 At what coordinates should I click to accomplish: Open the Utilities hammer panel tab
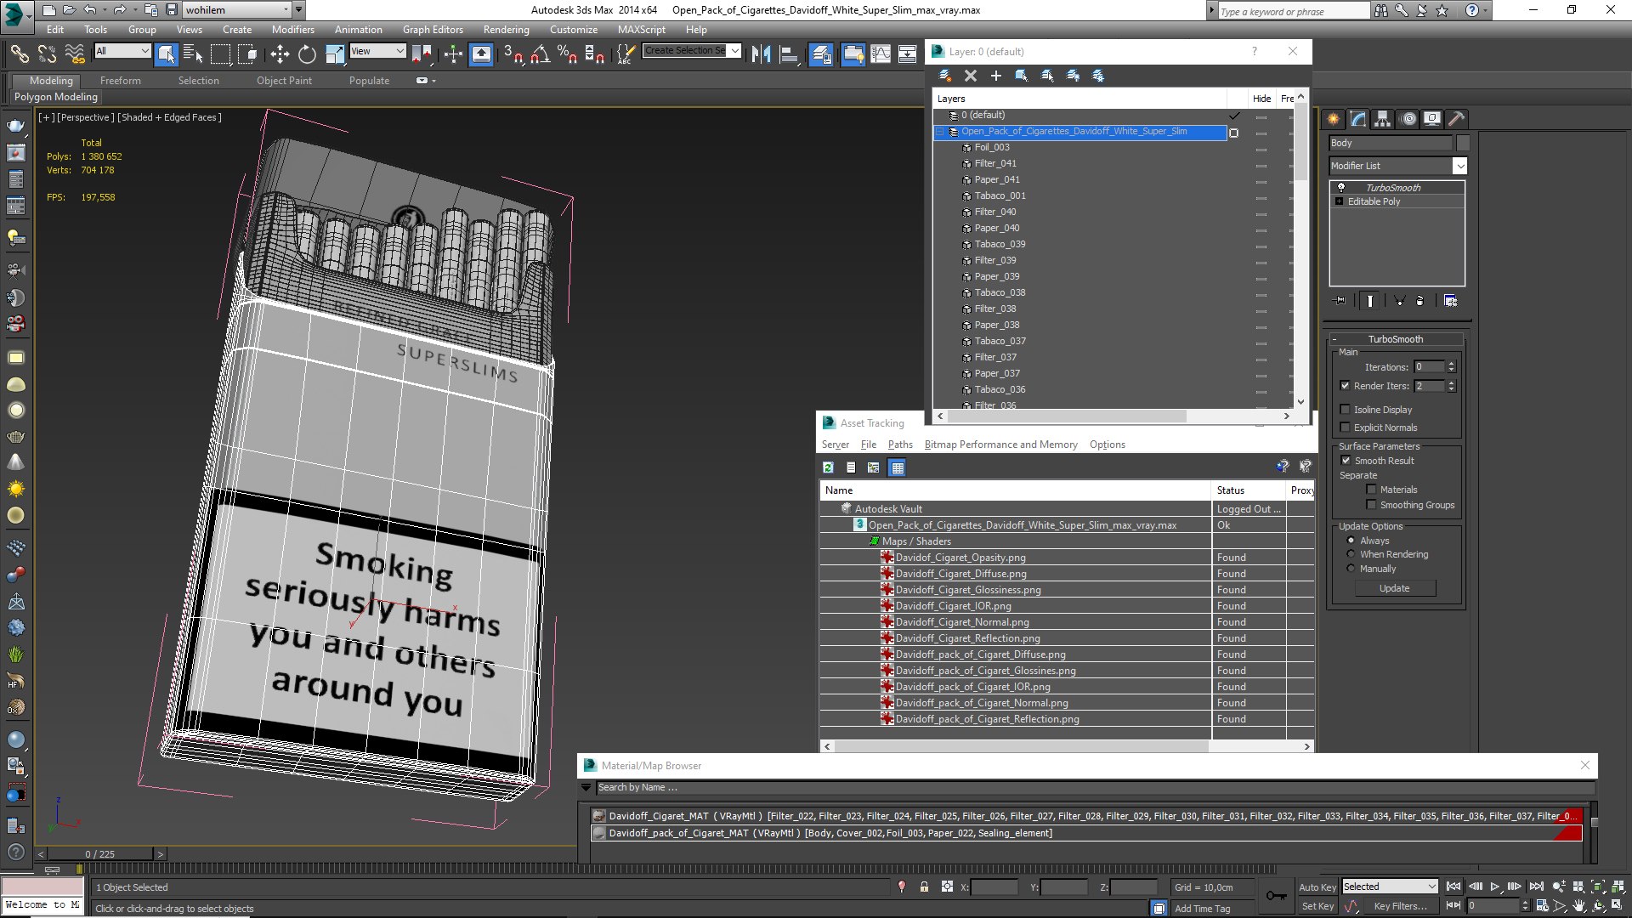click(1456, 119)
